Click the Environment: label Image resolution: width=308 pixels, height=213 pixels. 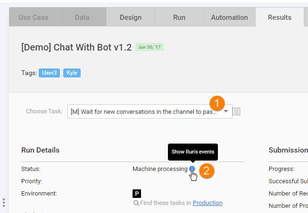(x=39, y=194)
